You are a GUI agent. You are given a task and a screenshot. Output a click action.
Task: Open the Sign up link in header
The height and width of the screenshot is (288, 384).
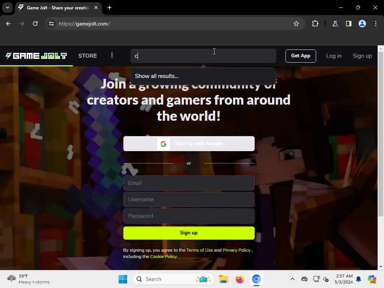(362, 56)
